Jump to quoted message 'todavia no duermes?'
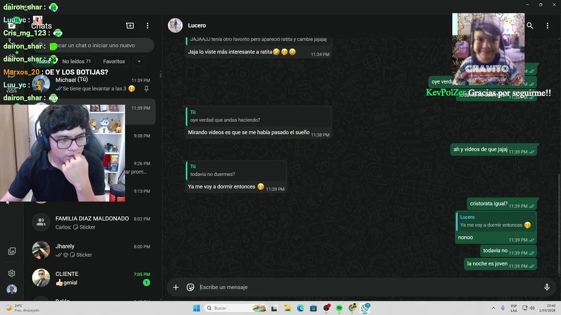 (236, 170)
